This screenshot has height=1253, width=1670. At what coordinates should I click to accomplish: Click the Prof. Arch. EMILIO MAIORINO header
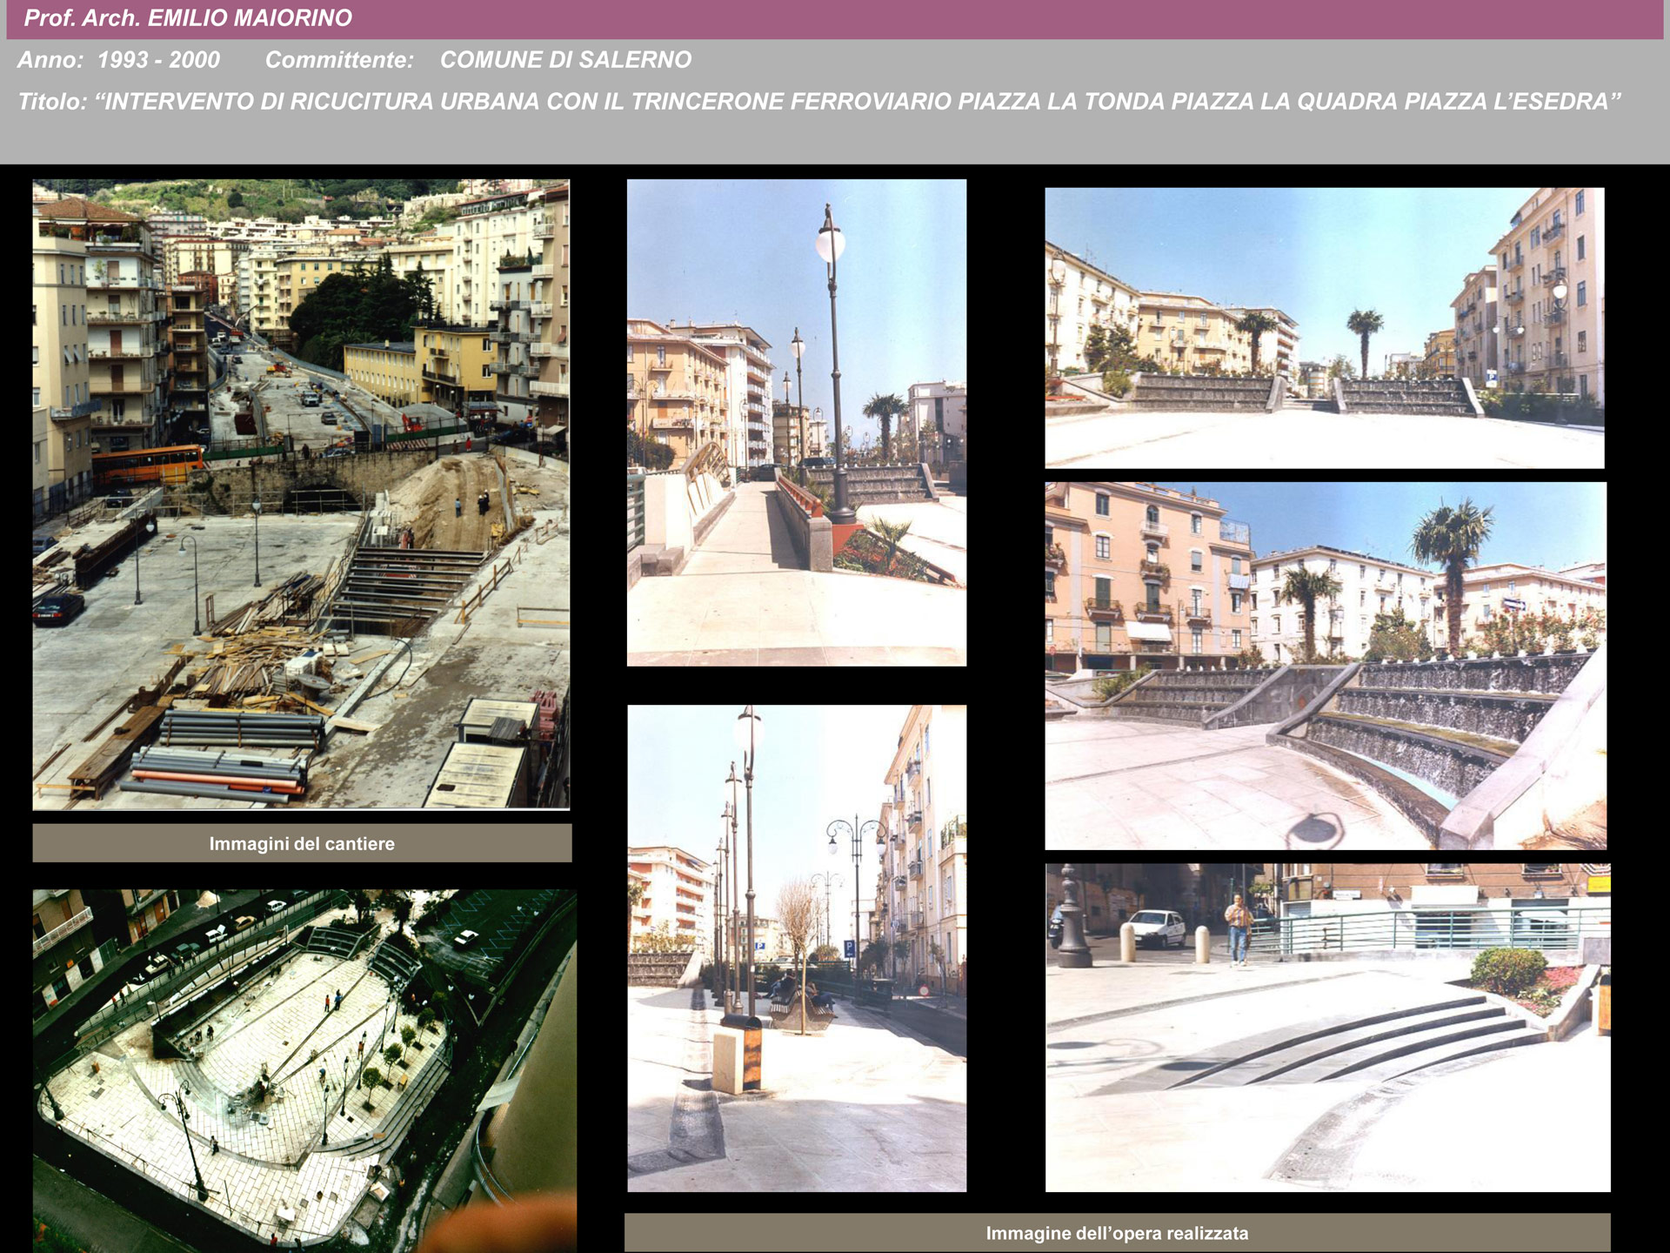click(188, 18)
